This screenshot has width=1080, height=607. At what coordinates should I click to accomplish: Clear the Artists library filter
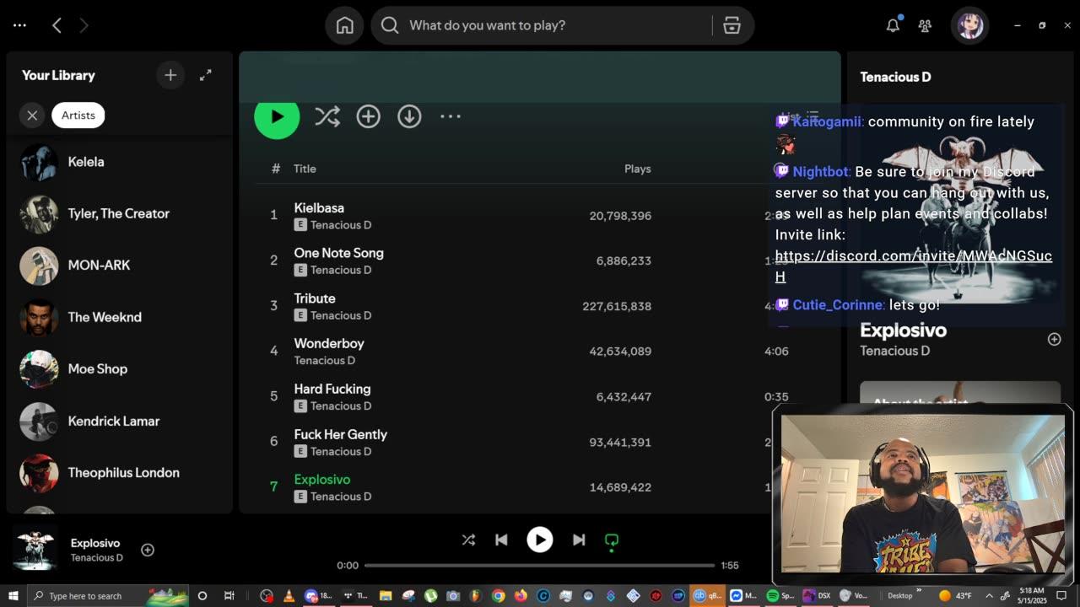32,115
